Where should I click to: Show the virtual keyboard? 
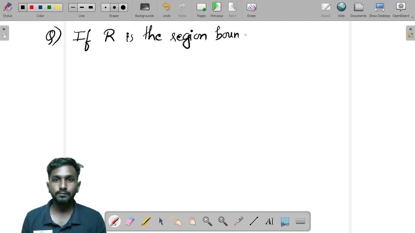pyautogui.click(x=300, y=221)
